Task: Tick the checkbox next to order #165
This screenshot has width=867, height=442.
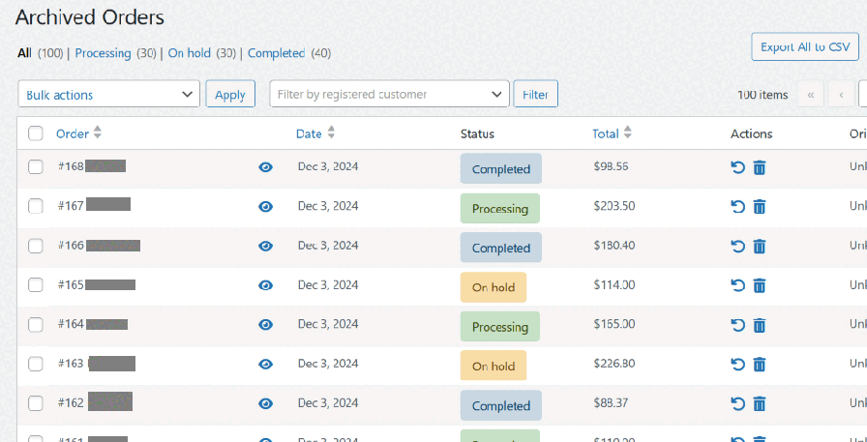Action: (x=36, y=285)
